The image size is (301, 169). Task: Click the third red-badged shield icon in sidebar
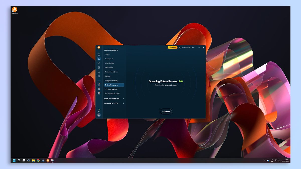coord(99,93)
